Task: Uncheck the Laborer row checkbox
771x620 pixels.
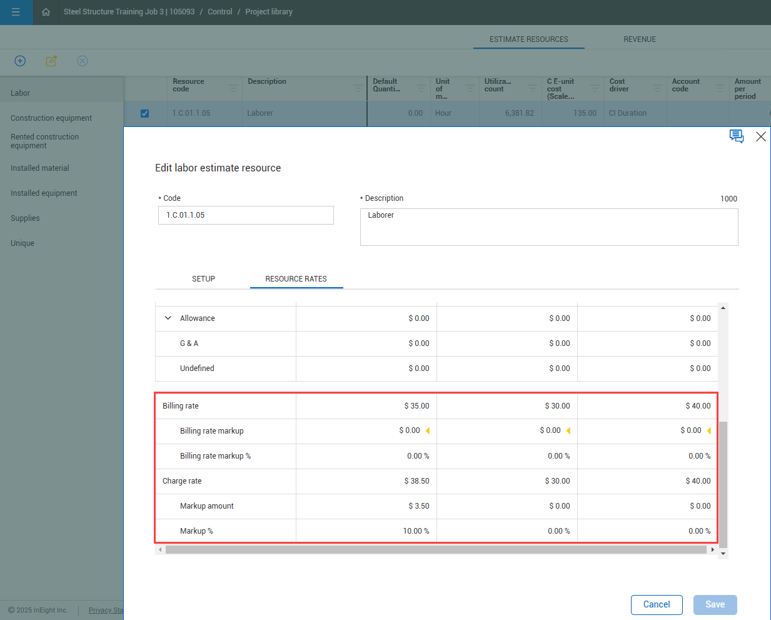Action: pos(144,113)
